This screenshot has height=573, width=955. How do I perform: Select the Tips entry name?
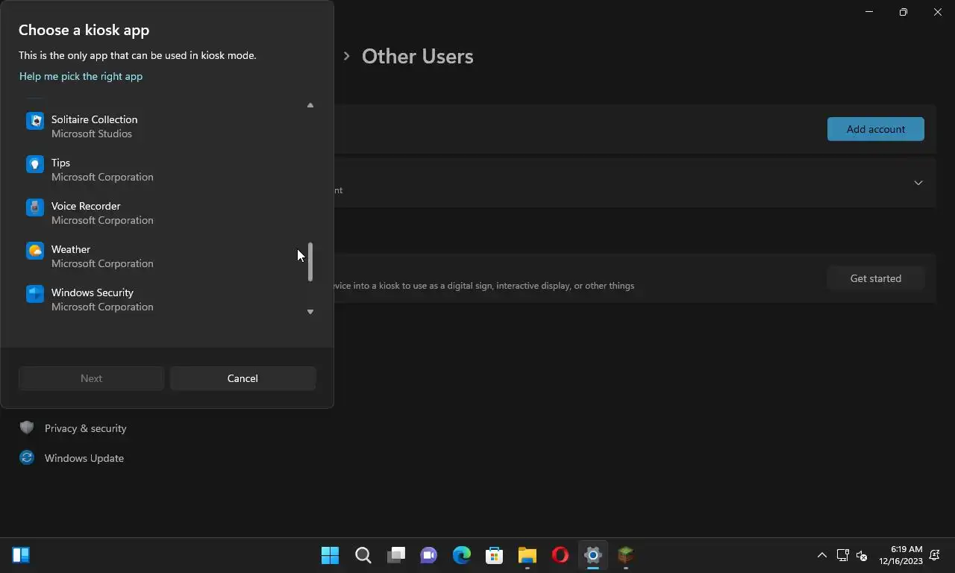pyautogui.click(x=60, y=163)
